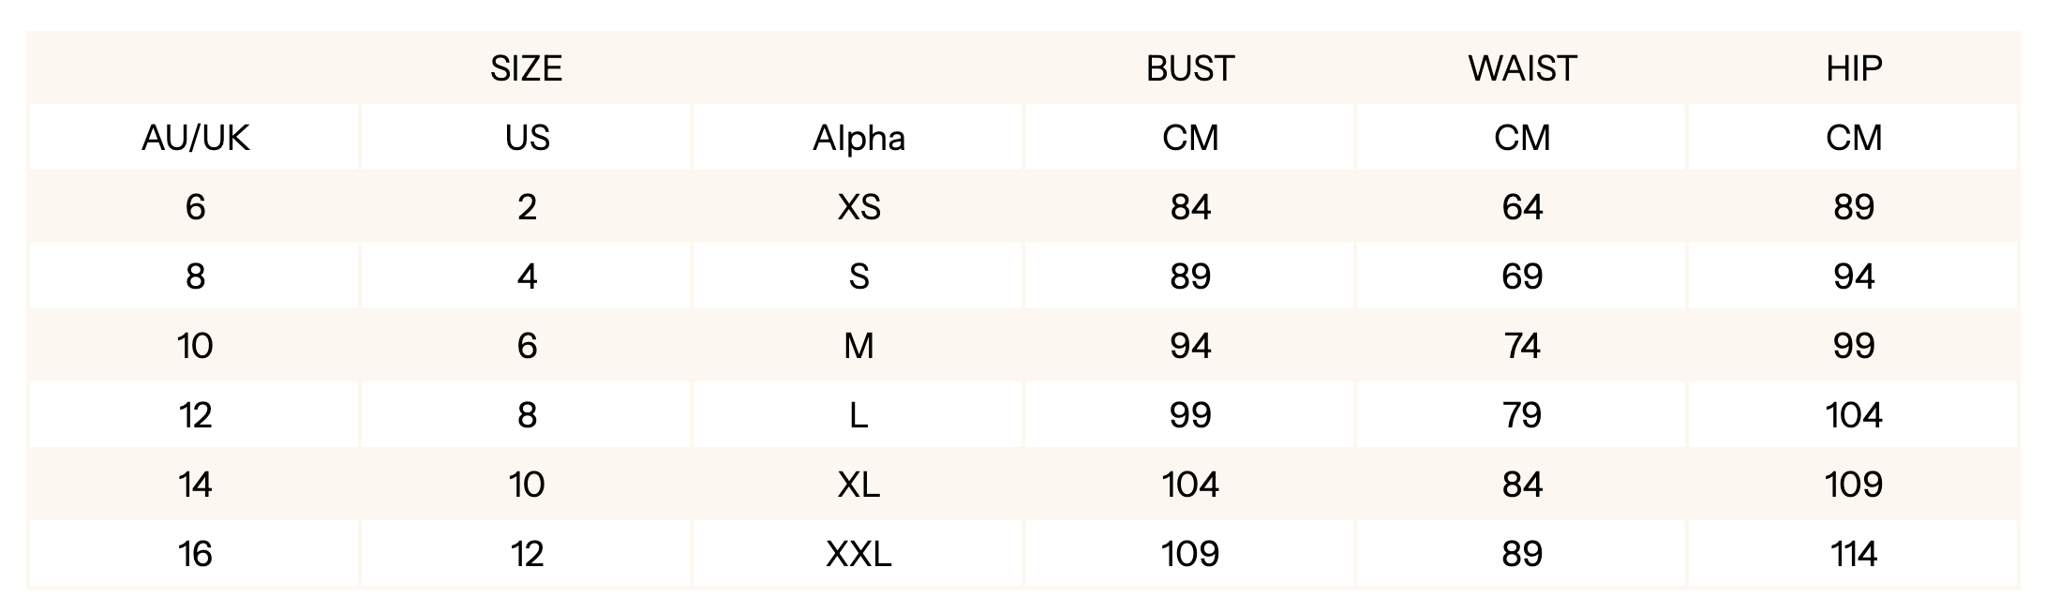Click waist value 64 for XS

[x=1522, y=207]
